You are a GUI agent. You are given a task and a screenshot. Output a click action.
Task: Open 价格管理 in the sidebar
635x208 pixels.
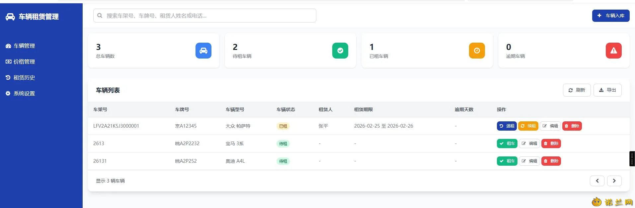pos(21,62)
